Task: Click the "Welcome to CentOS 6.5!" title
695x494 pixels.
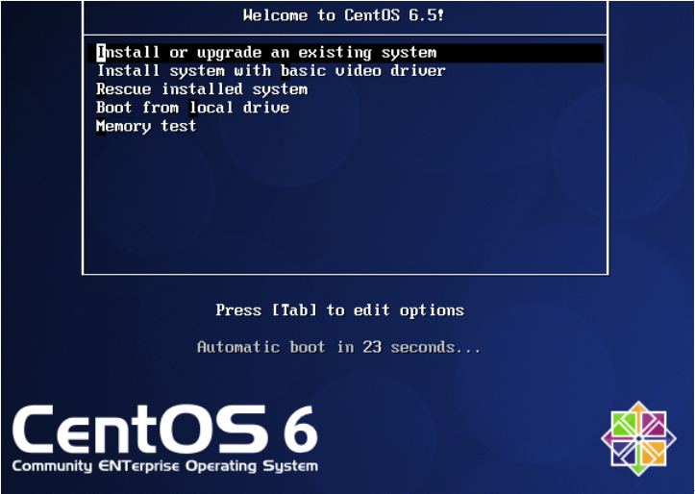Action: 343,15
